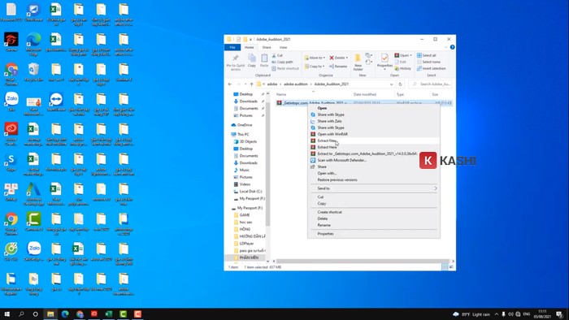The image size is (569, 320).
Task: Open File Explorer from the taskbar
Action: 50,314
